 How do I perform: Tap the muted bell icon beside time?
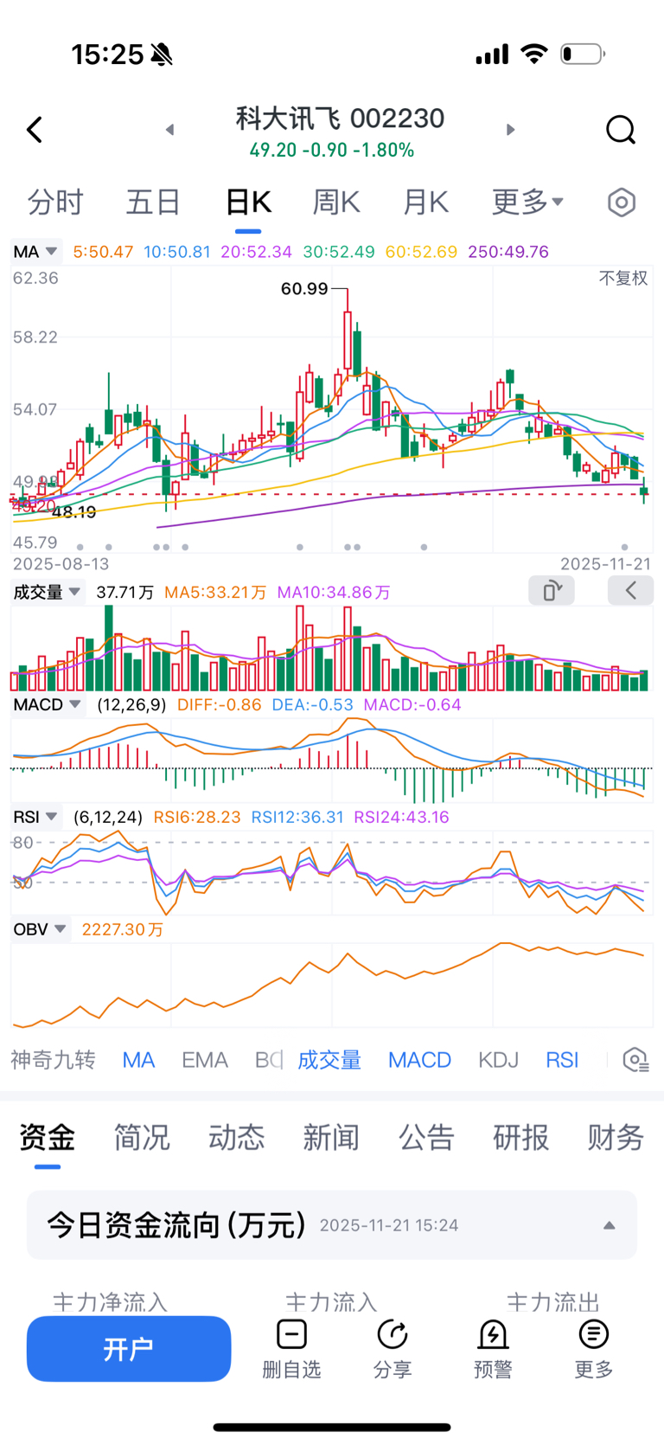pyautogui.click(x=162, y=55)
